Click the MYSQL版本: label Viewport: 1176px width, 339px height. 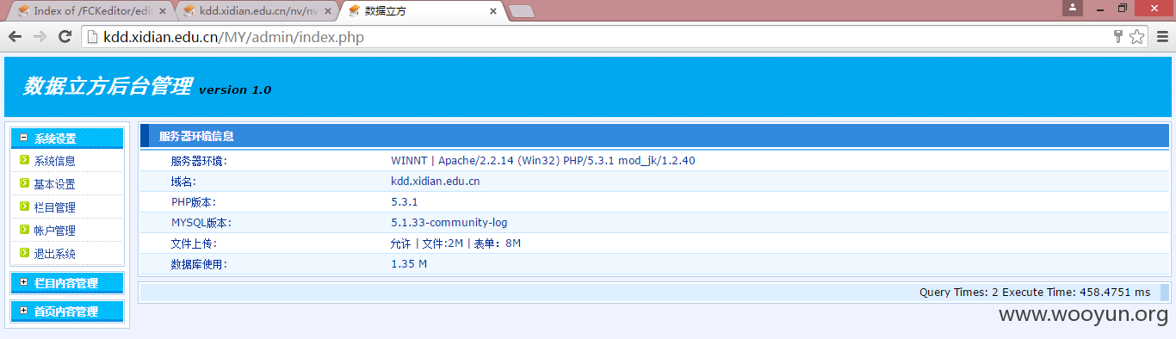(201, 223)
